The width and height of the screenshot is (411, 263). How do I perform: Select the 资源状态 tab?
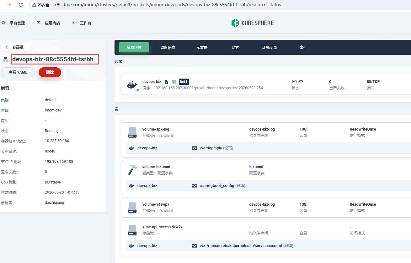click(x=134, y=47)
